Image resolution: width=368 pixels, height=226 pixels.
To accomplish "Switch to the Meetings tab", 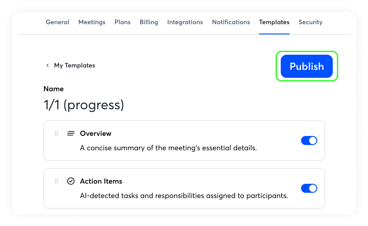I will 92,22.
